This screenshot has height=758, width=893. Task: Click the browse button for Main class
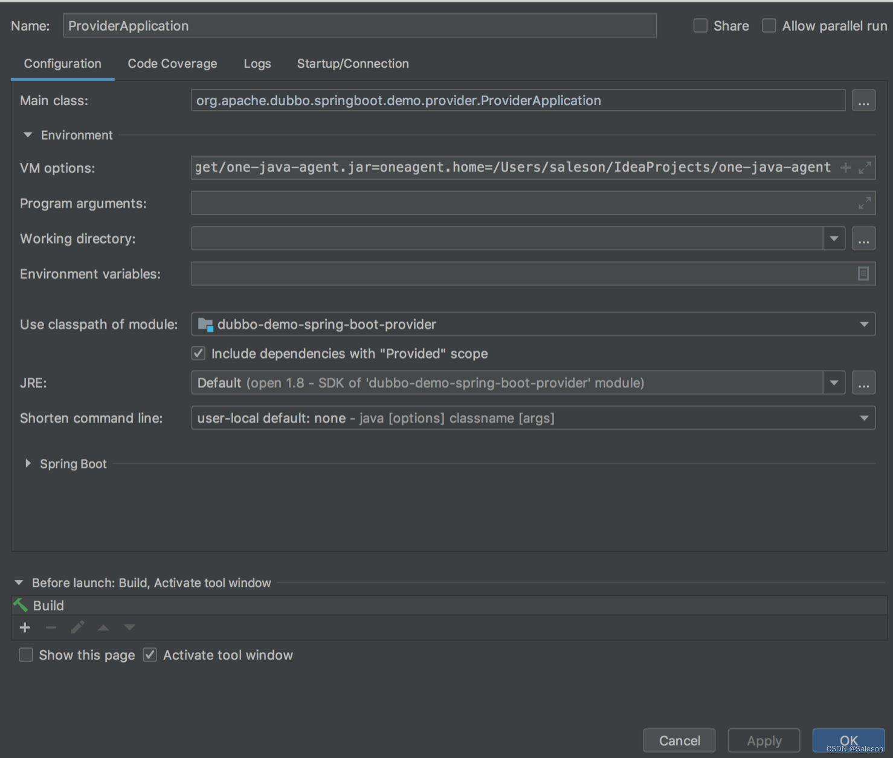[863, 100]
